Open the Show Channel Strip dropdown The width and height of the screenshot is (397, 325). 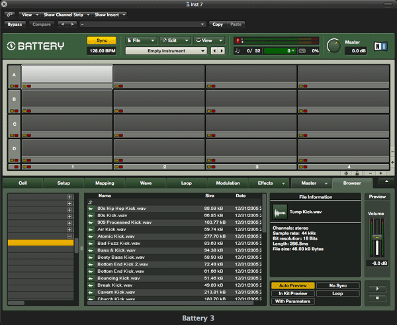(x=64, y=14)
